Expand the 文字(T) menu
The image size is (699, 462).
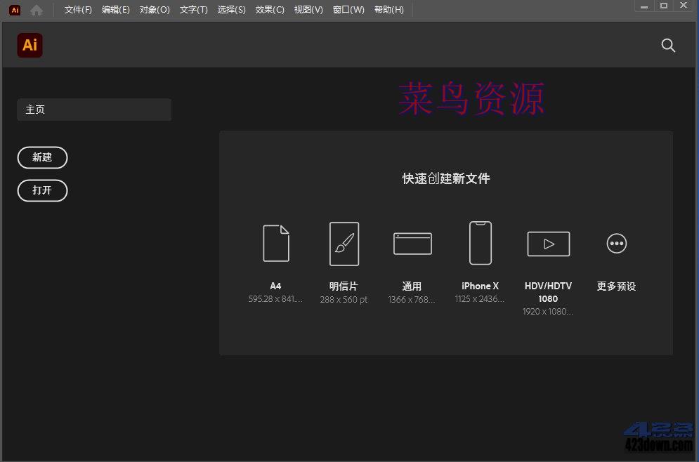coord(193,10)
